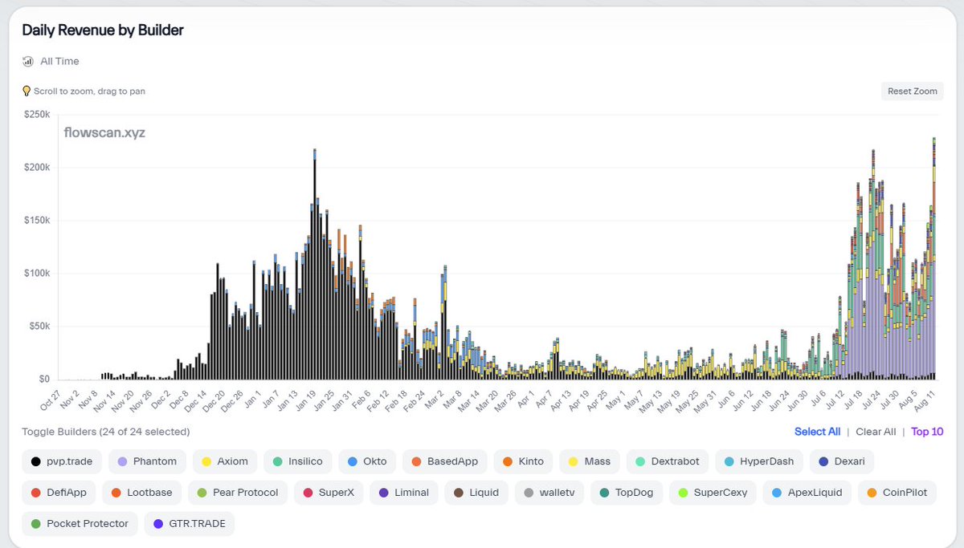Image resolution: width=964 pixels, height=548 pixels.
Task: Toggle the GTR.TRADE builder filter
Action: [x=189, y=522]
